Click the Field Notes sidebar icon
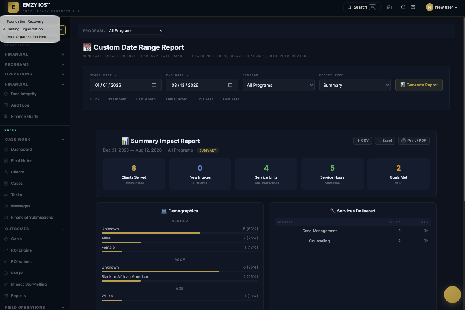 (6, 160)
